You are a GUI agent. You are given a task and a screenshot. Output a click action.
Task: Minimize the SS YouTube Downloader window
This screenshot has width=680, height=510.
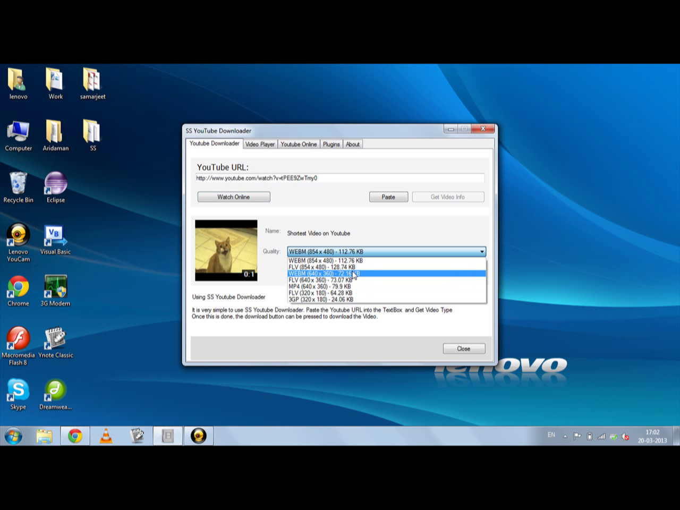[x=450, y=129]
